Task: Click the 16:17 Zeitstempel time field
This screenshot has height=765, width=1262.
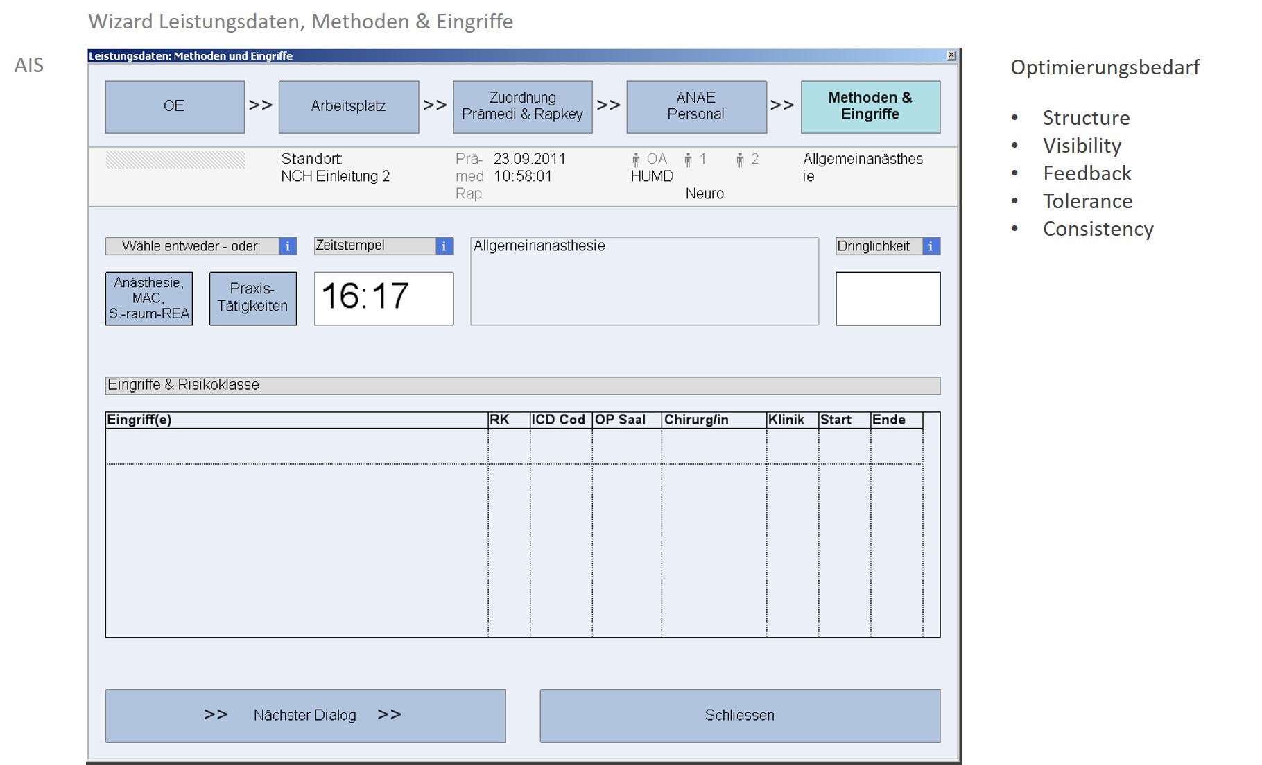Action: tap(383, 298)
